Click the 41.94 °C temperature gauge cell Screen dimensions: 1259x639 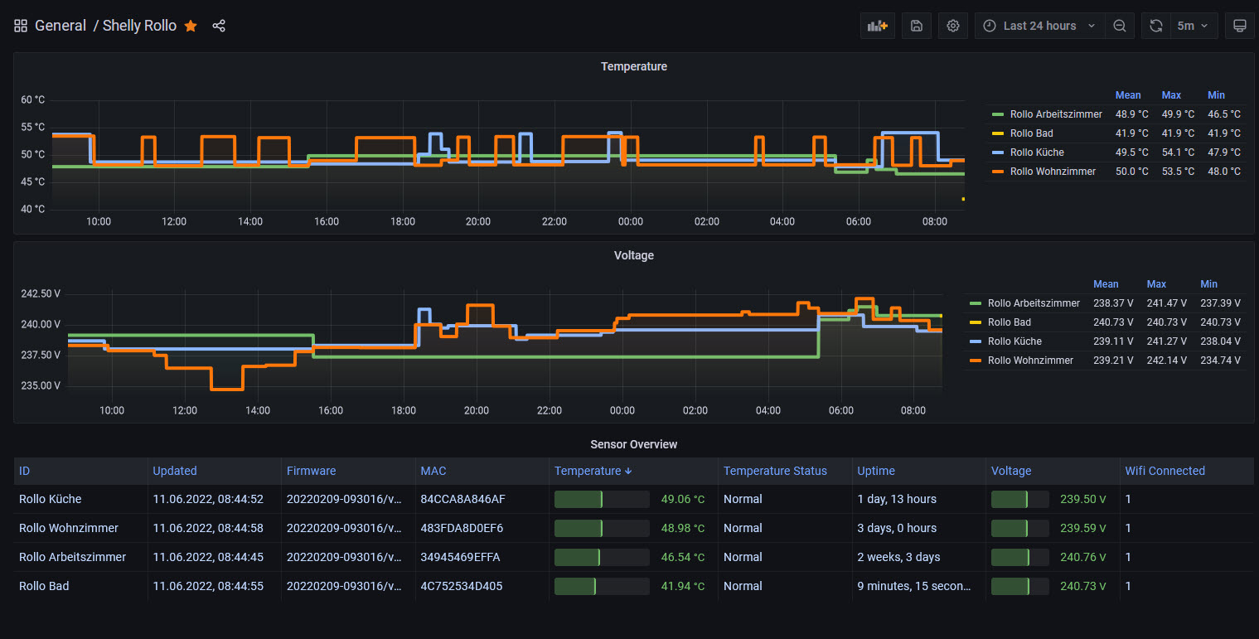tap(633, 586)
